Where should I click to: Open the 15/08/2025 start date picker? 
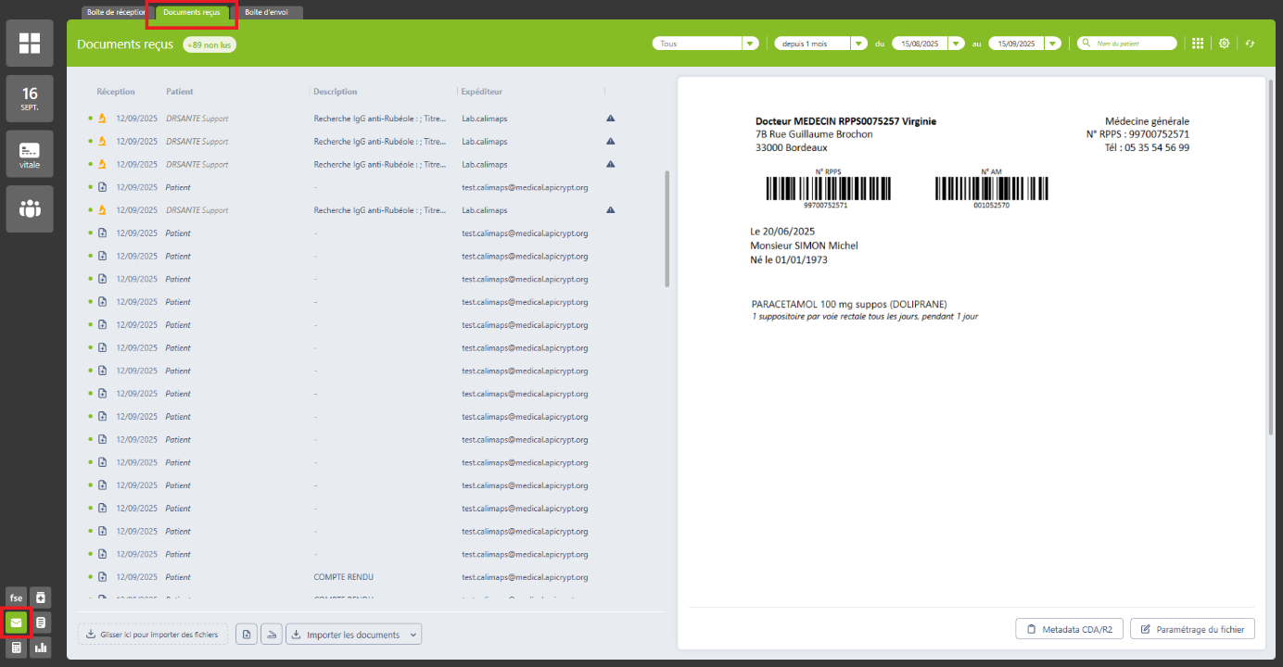tap(955, 44)
